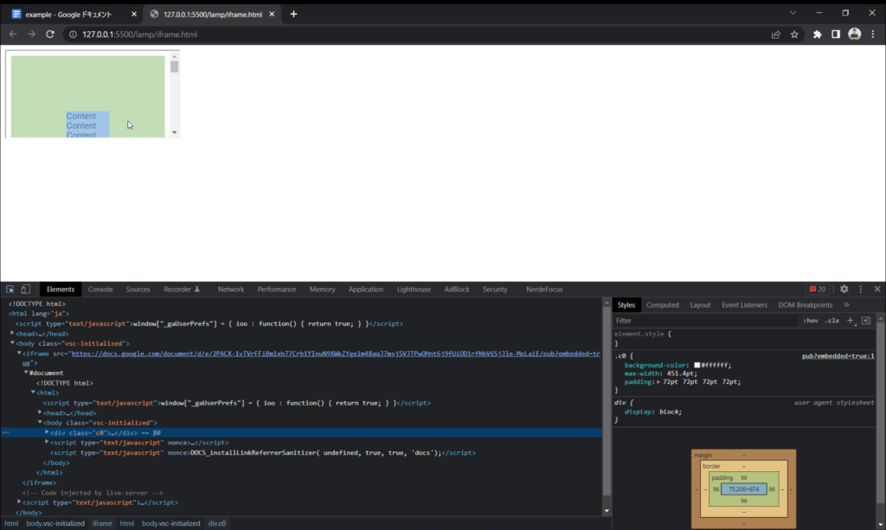Image resolution: width=886 pixels, height=530 pixels.
Task: Open a new browser tab
Action: point(293,14)
